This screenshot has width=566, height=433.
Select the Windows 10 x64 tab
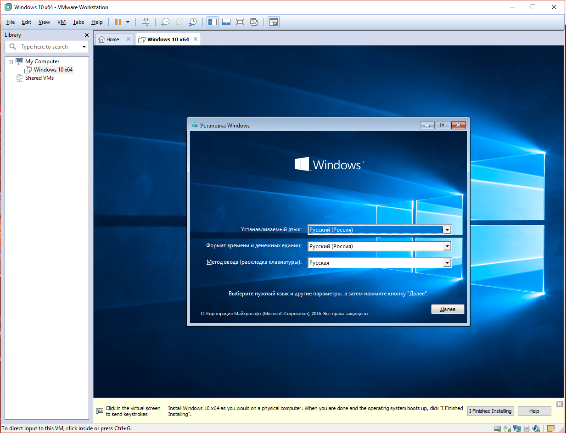(168, 39)
